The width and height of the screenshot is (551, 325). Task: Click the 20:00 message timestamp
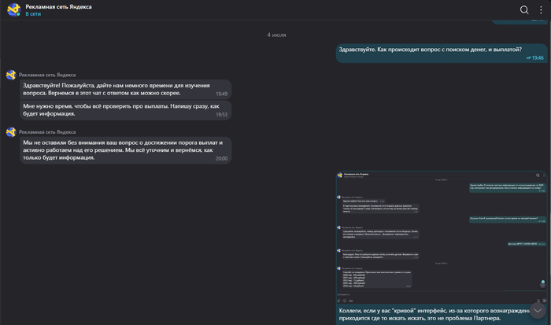point(221,158)
